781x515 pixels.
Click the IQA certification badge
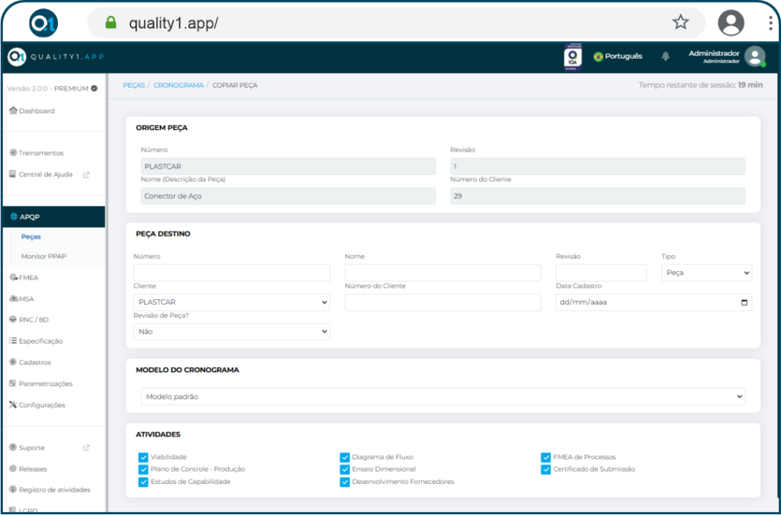[573, 57]
